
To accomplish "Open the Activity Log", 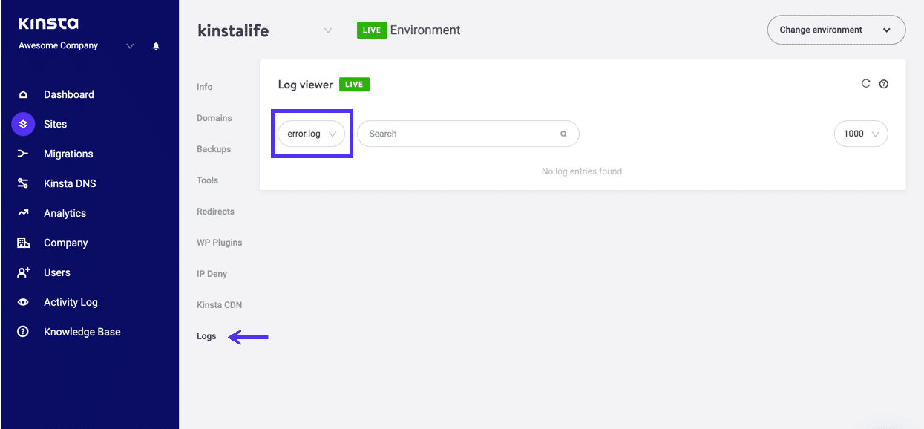I will pyautogui.click(x=71, y=302).
